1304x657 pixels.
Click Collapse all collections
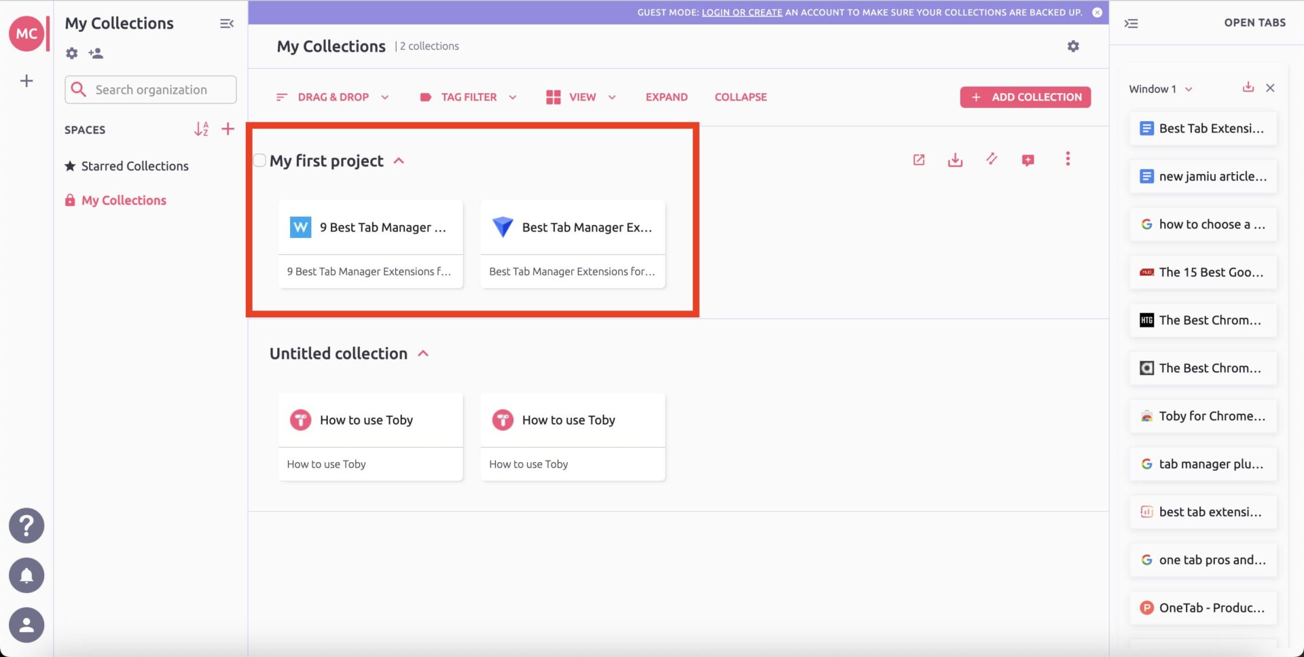pyautogui.click(x=740, y=97)
